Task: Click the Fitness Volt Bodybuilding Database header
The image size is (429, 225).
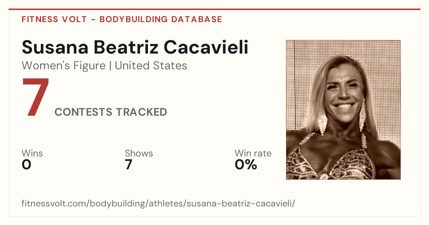Action: [122, 19]
